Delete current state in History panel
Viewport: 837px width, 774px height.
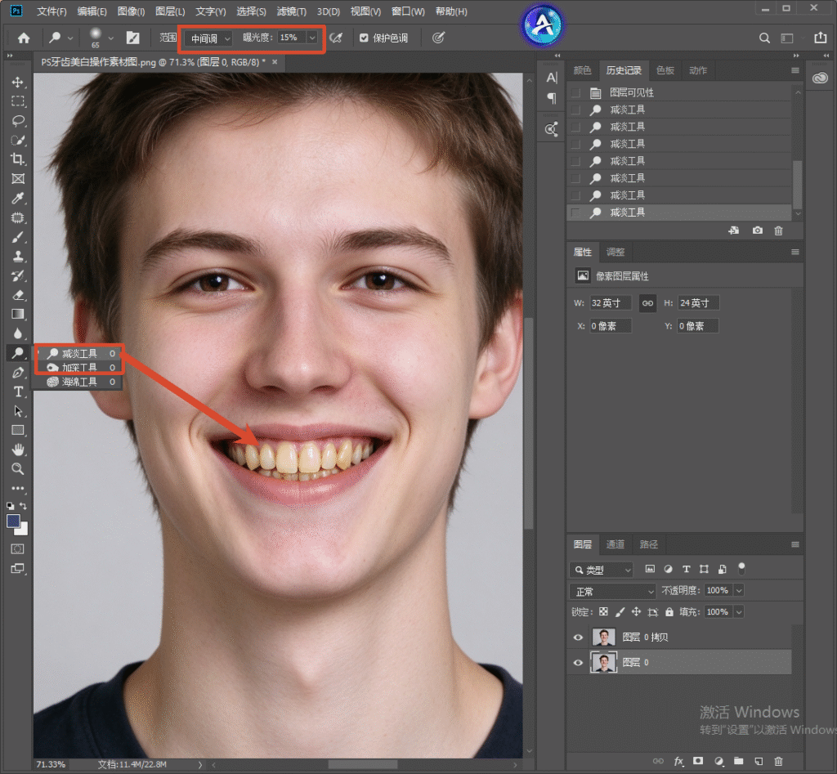pos(778,230)
